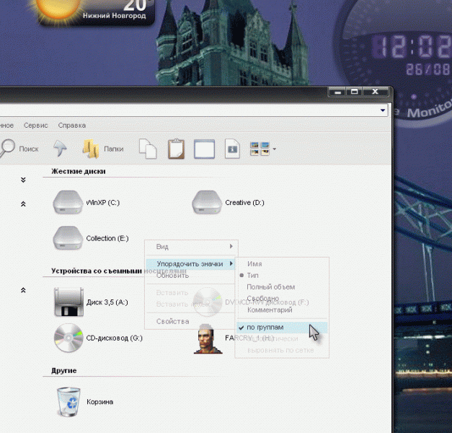Click the Корзина label text
The image size is (452, 433).
99,402
